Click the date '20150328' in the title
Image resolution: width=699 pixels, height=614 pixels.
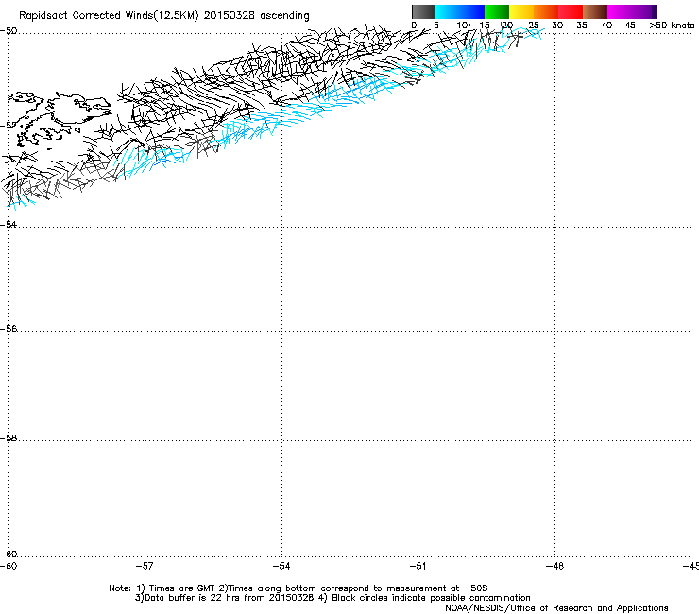coord(230,15)
